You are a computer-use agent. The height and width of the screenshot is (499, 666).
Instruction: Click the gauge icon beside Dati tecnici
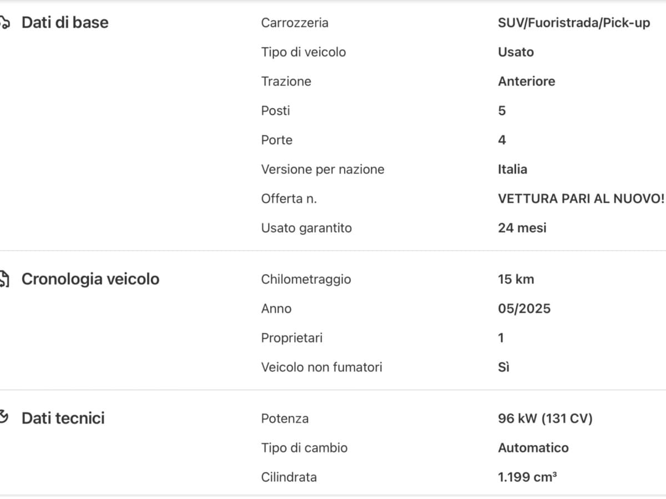[x=4, y=417]
